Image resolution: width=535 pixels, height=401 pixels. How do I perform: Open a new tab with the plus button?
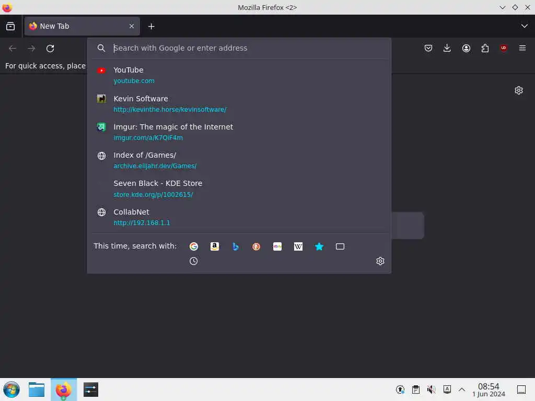pyautogui.click(x=151, y=26)
